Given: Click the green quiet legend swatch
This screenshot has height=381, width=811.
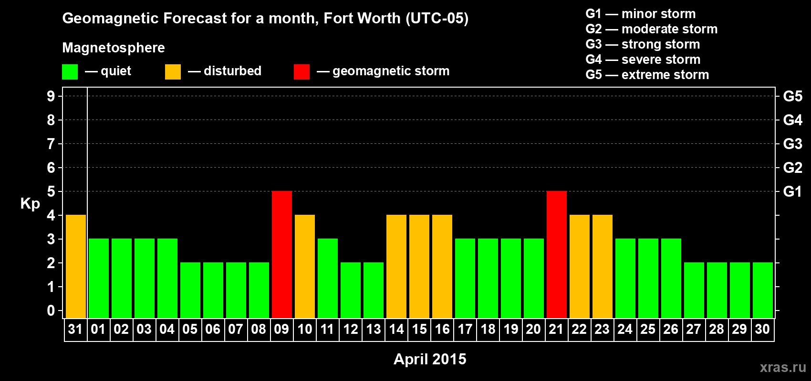Looking at the screenshot, I should click(x=70, y=72).
